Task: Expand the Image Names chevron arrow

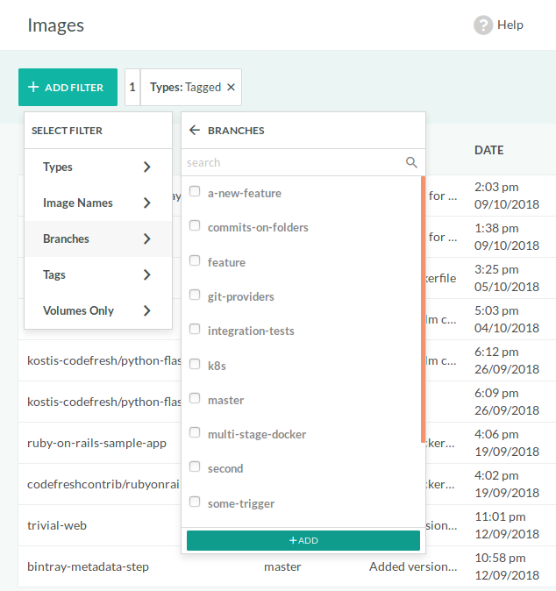Action: coord(146,203)
